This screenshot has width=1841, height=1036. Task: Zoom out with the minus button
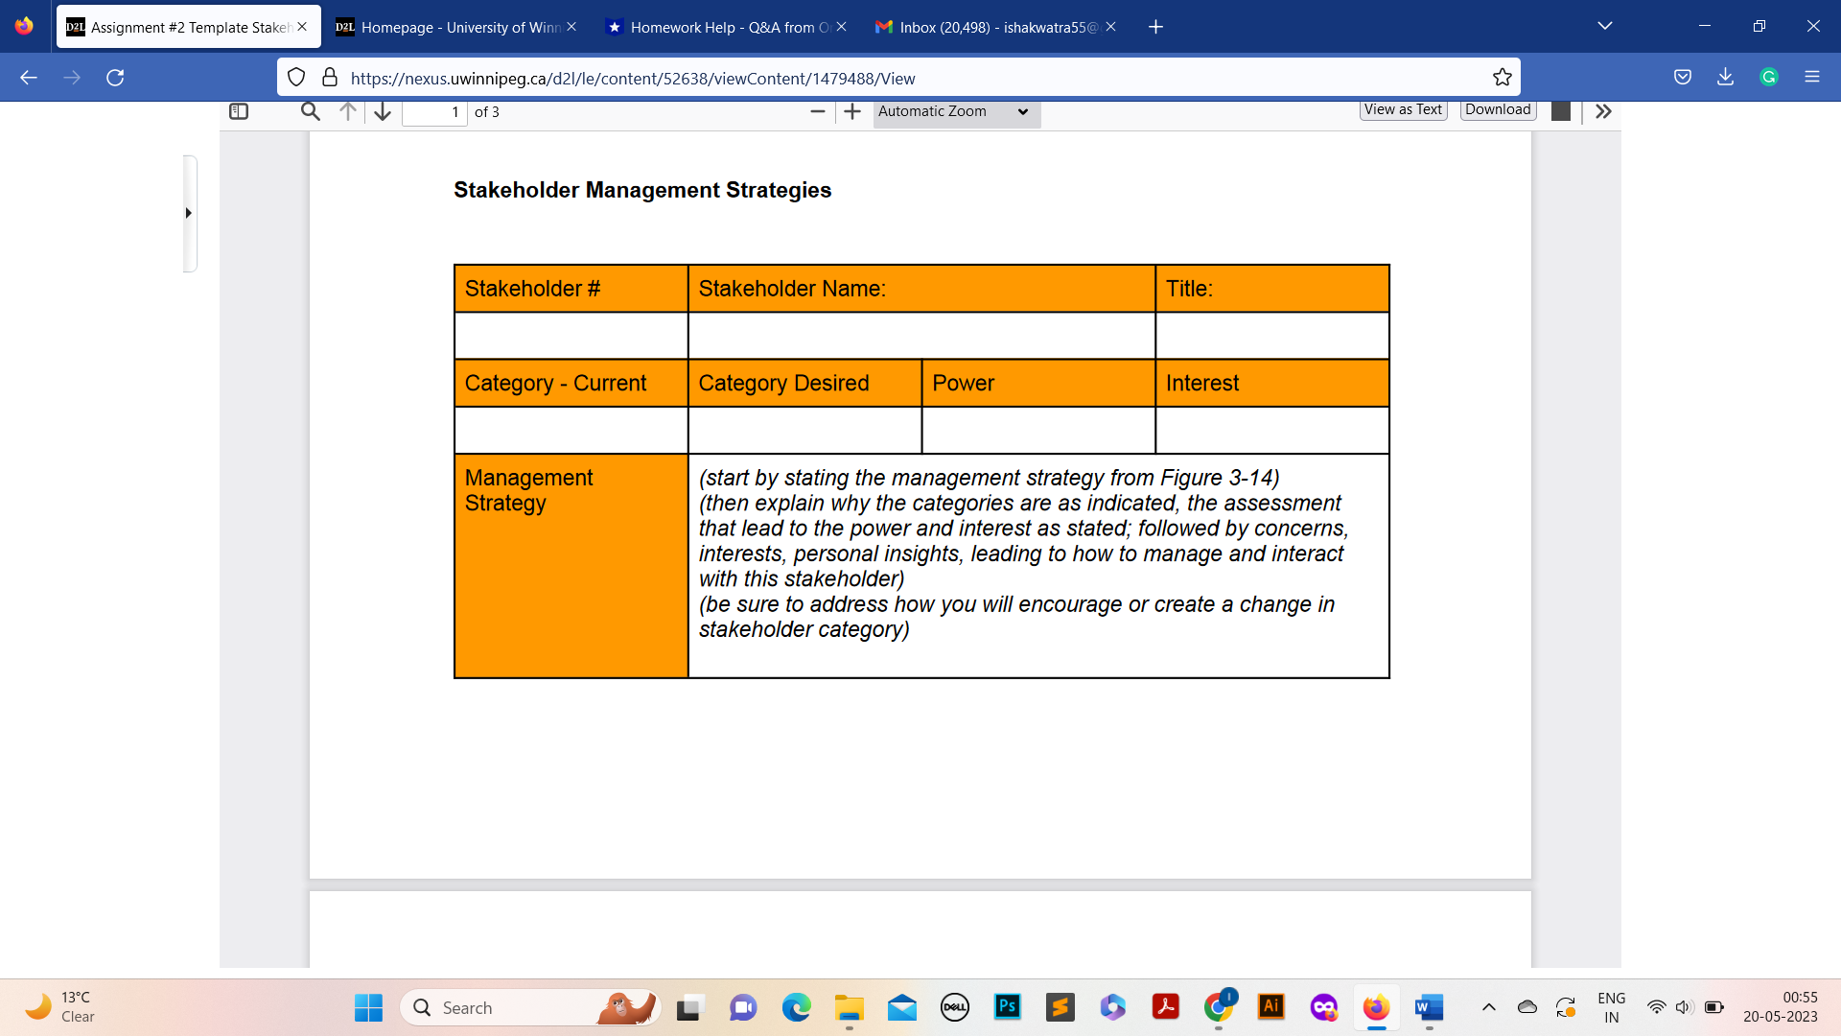[x=818, y=111]
